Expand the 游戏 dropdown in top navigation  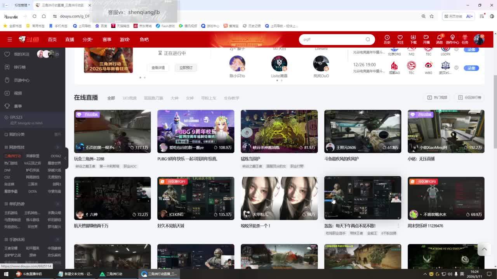(x=125, y=40)
